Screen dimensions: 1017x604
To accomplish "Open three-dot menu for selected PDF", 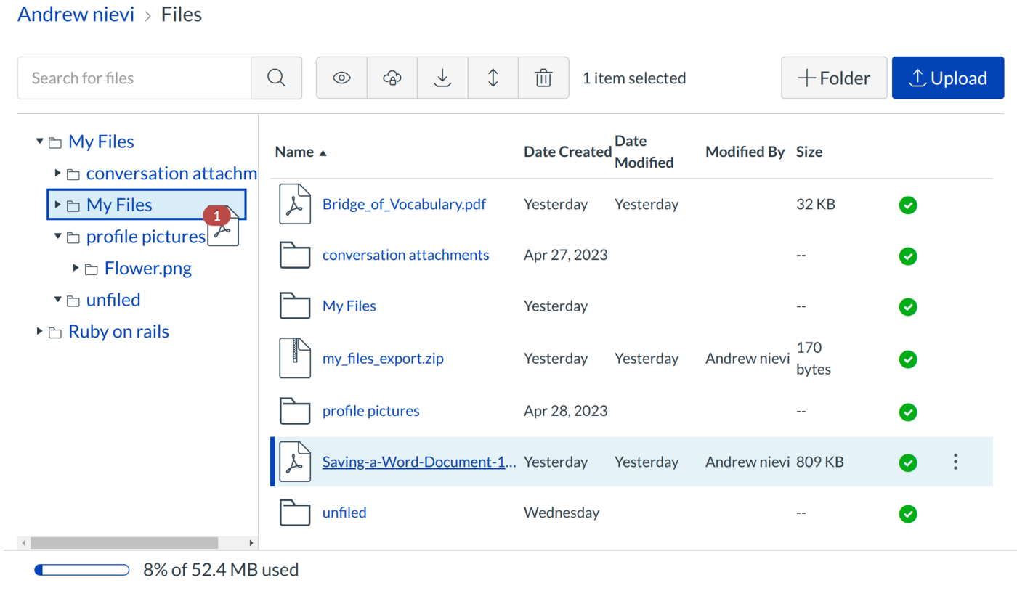I will pos(955,462).
